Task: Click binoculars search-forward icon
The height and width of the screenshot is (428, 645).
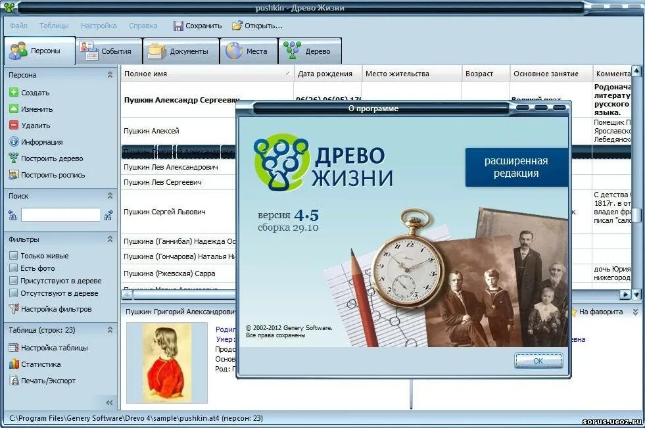Action: pos(108,215)
